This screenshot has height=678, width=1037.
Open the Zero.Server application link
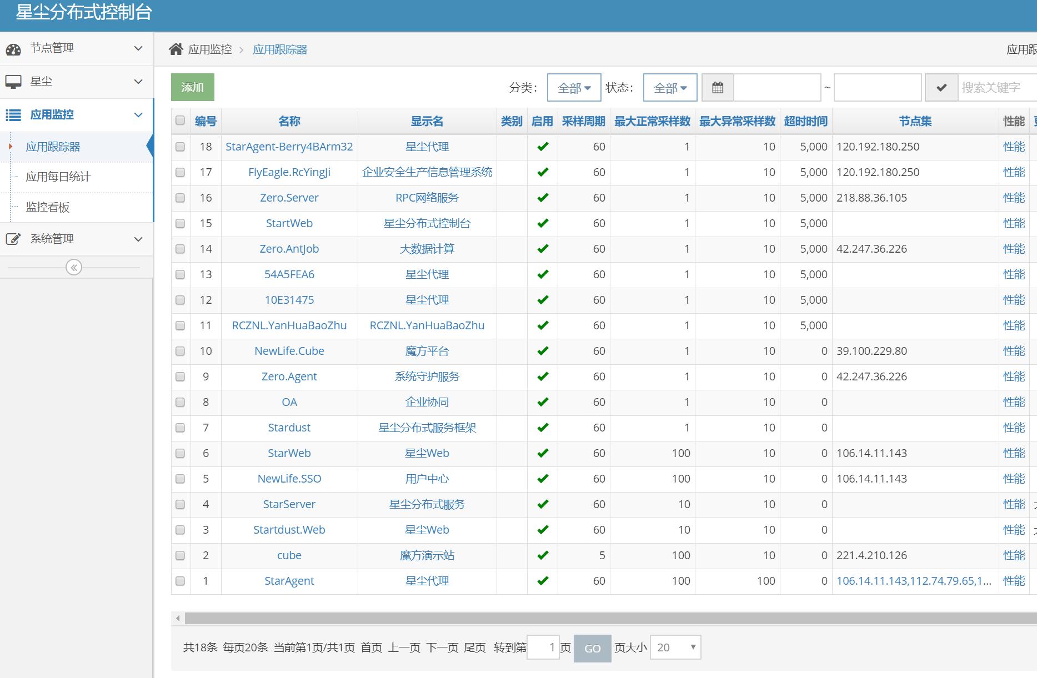289,198
